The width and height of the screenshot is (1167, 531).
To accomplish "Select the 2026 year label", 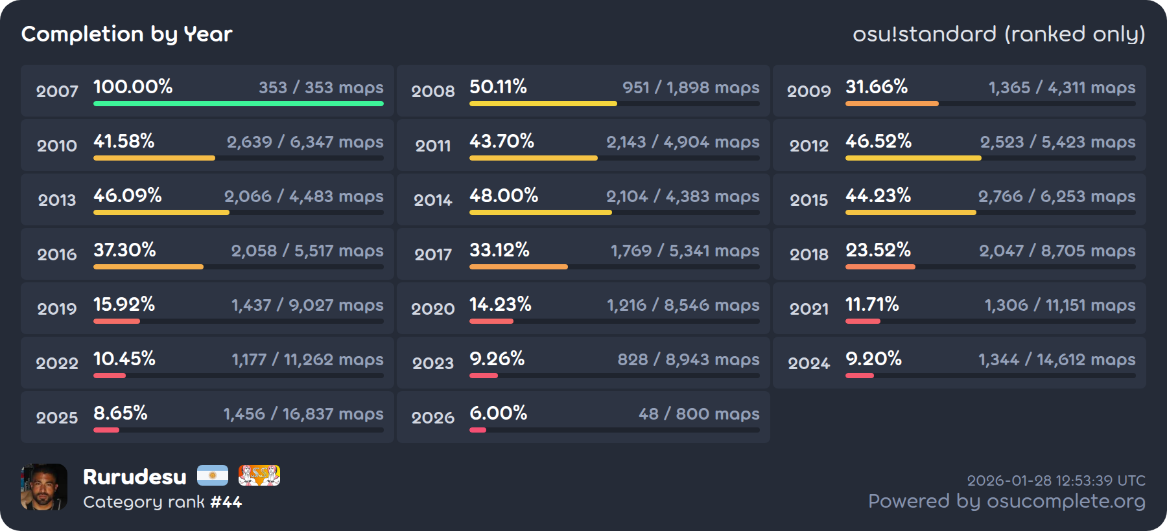I will (x=432, y=418).
